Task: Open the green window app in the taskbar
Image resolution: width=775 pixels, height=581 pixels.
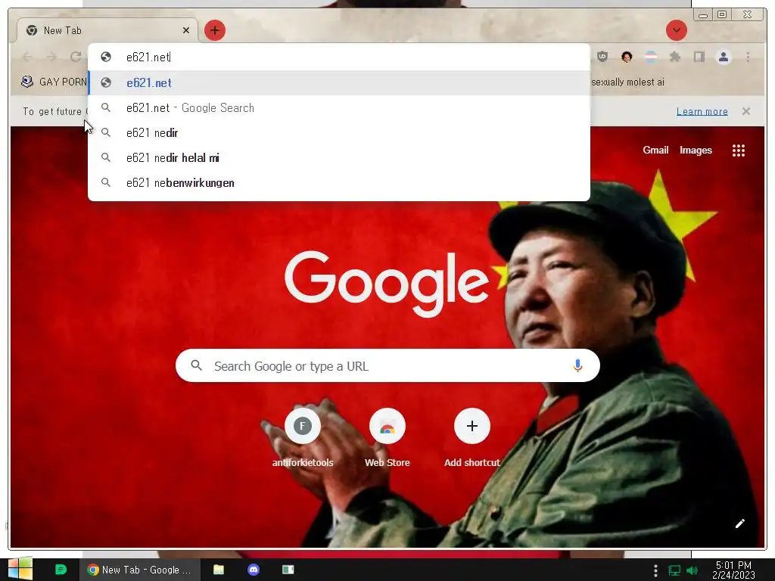Action: tap(288, 570)
